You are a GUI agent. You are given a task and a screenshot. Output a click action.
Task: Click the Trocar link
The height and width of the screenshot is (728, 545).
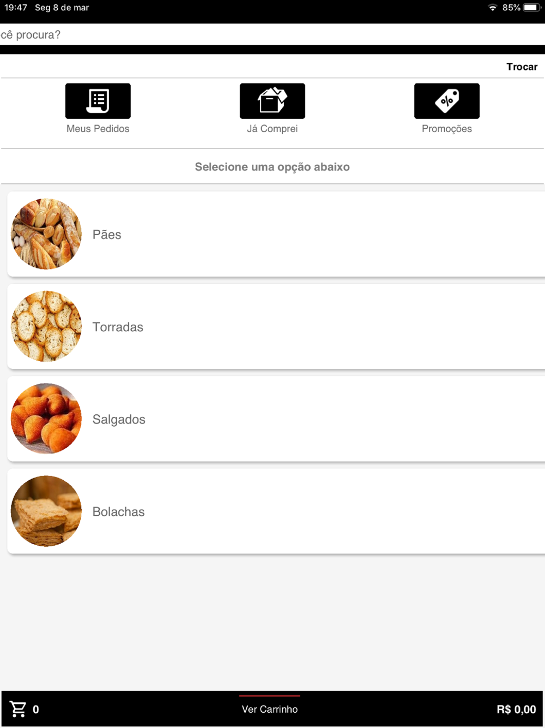point(522,67)
